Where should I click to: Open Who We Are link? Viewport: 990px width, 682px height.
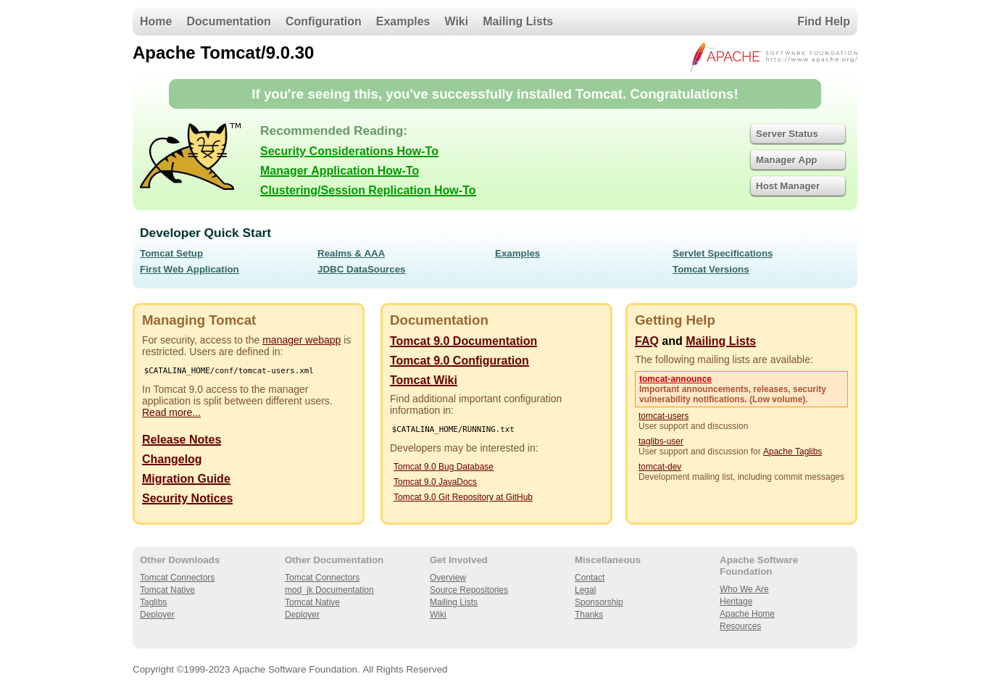744,589
